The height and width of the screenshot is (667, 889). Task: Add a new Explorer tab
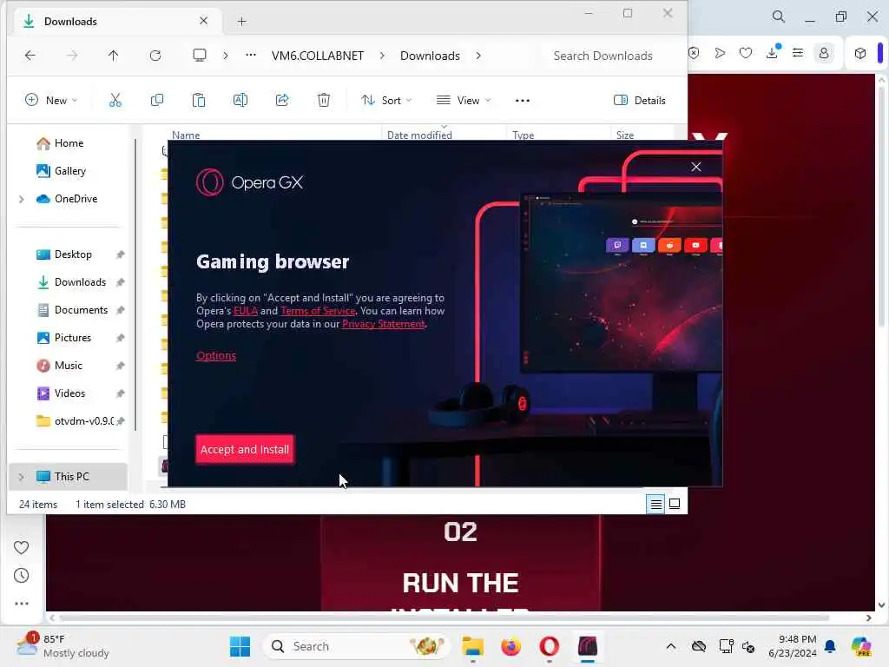241,22
